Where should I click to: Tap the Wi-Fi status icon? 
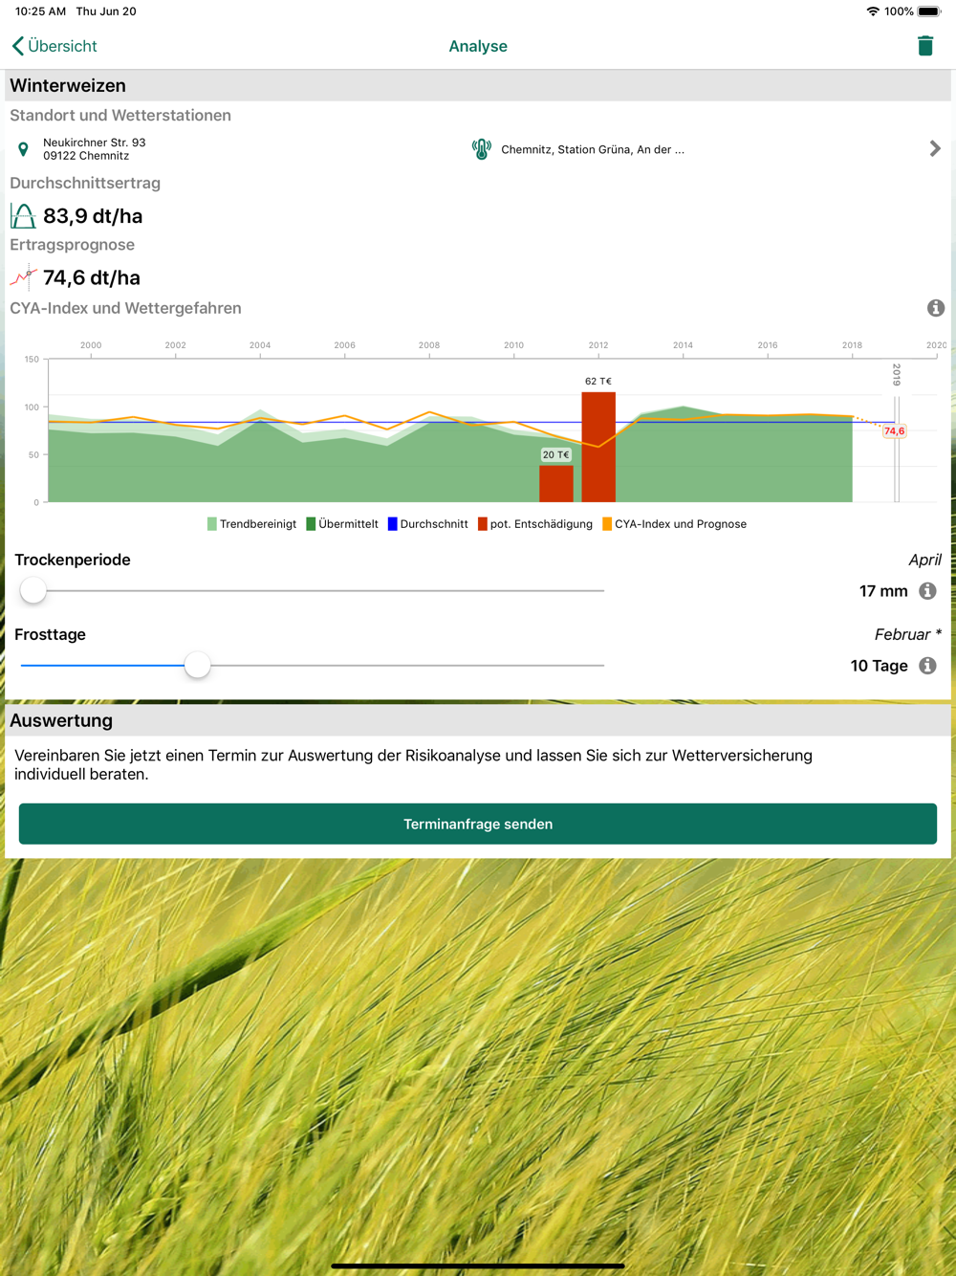[x=873, y=11]
